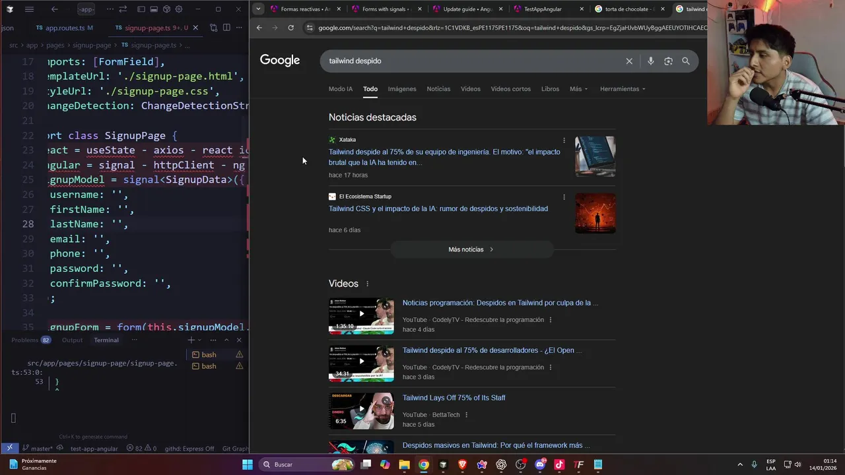Viewport: 845px width, 475px height.
Task: Switch to the Videos cortos results tab
Action: pos(510,89)
